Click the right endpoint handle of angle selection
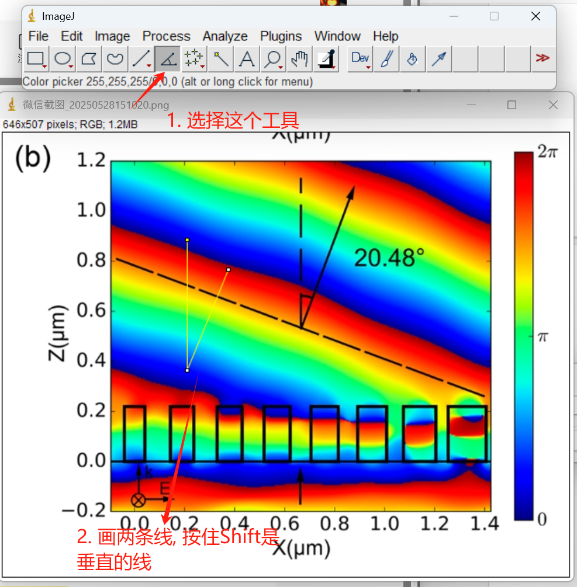Image resolution: width=577 pixels, height=587 pixels. point(229,269)
